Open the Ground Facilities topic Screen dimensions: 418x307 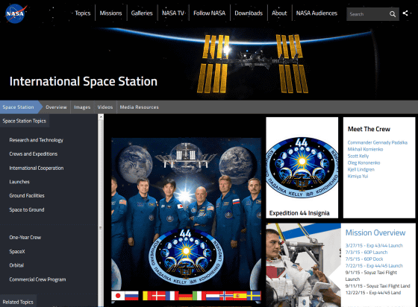coord(27,195)
